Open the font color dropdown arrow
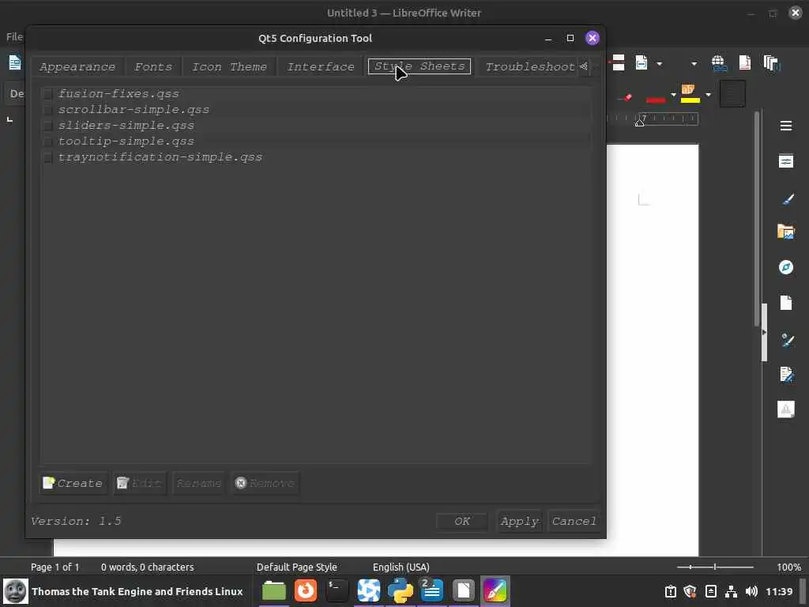809x607 pixels. (x=673, y=95)
